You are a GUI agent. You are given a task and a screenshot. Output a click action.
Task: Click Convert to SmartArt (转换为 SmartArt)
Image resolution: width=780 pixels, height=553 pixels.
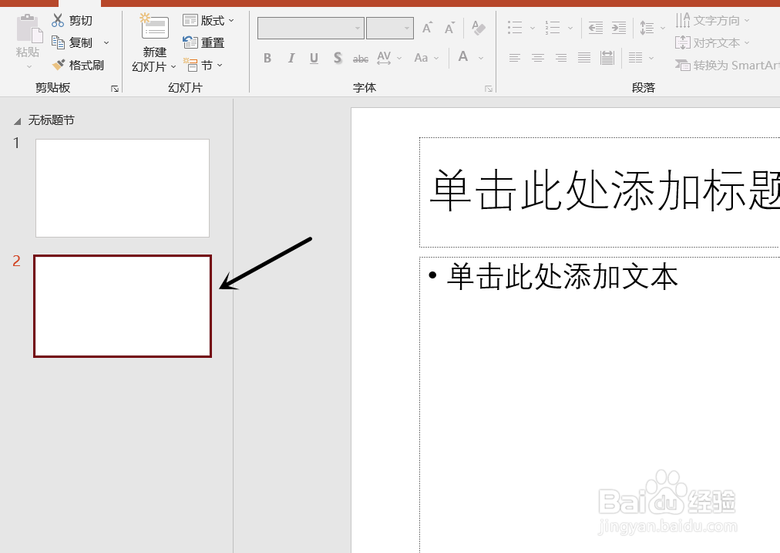727,66
